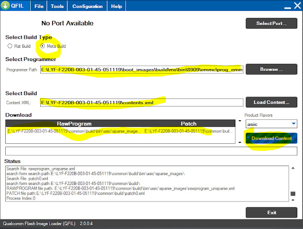The height and width of the screenshot is (229, 303).
Task: Select the Meta Build radio button
Action: (x=43, y=46)
